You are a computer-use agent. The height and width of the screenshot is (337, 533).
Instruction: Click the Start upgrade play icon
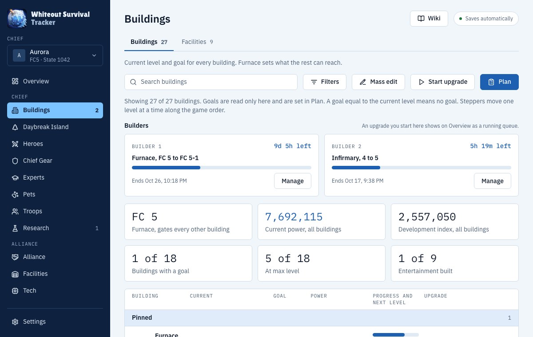point(422,82)
